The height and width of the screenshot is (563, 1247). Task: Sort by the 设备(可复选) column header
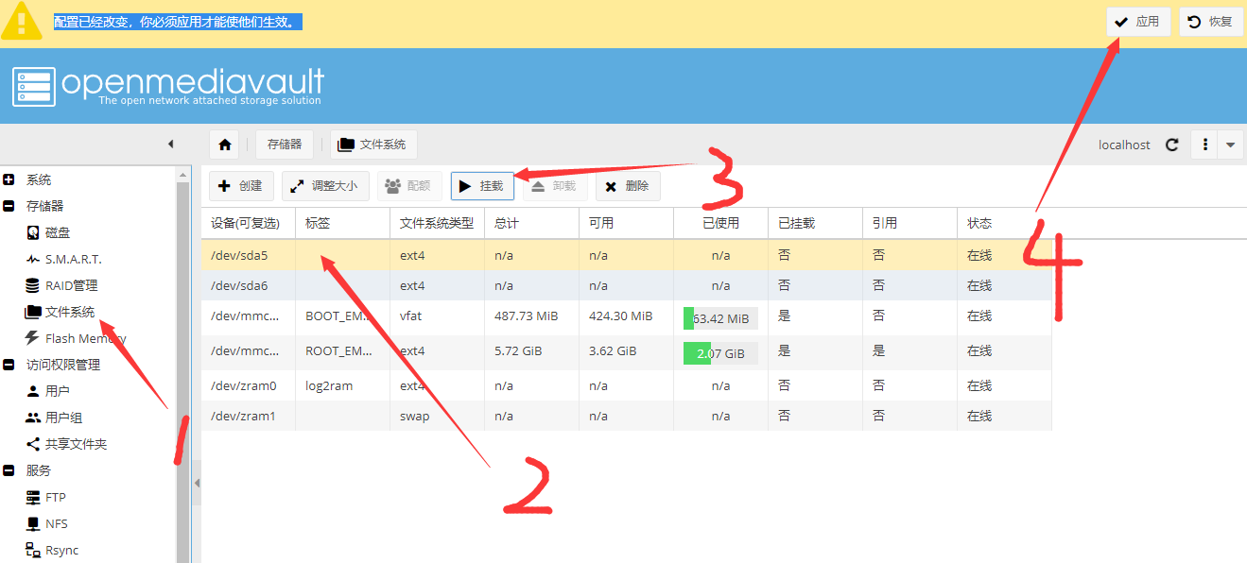click(x=248, y=223)
